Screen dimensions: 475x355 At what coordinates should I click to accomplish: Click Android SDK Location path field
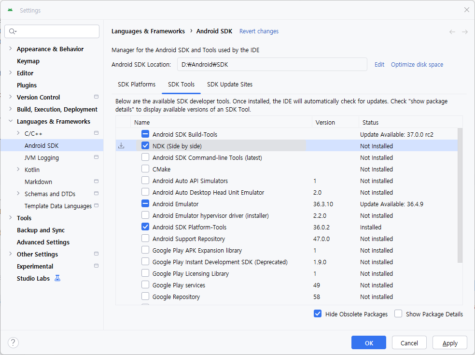(x=272, y=64)
